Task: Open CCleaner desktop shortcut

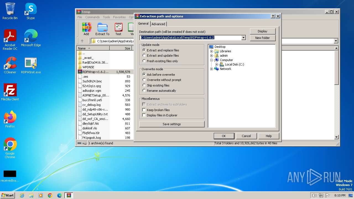Action: [x=10, y=66]
